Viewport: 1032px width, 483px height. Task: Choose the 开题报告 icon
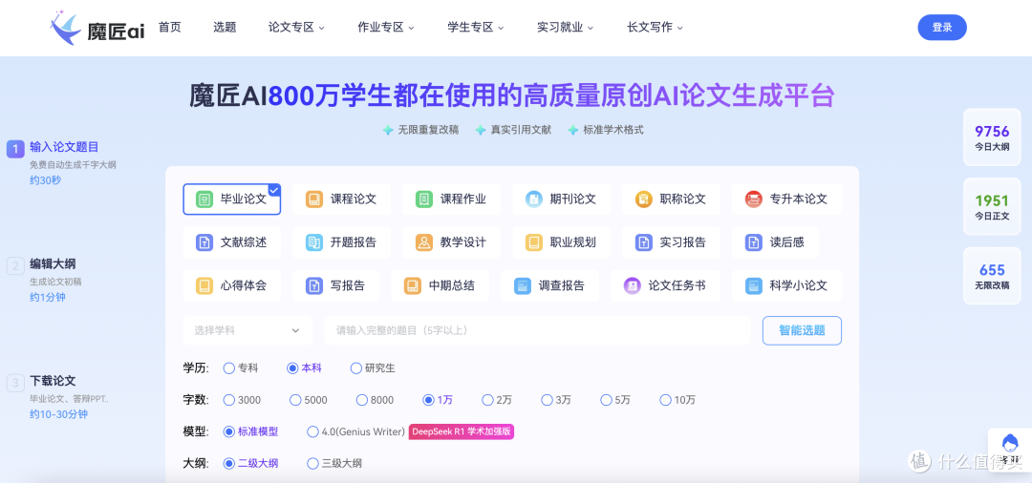pos(314,242)
